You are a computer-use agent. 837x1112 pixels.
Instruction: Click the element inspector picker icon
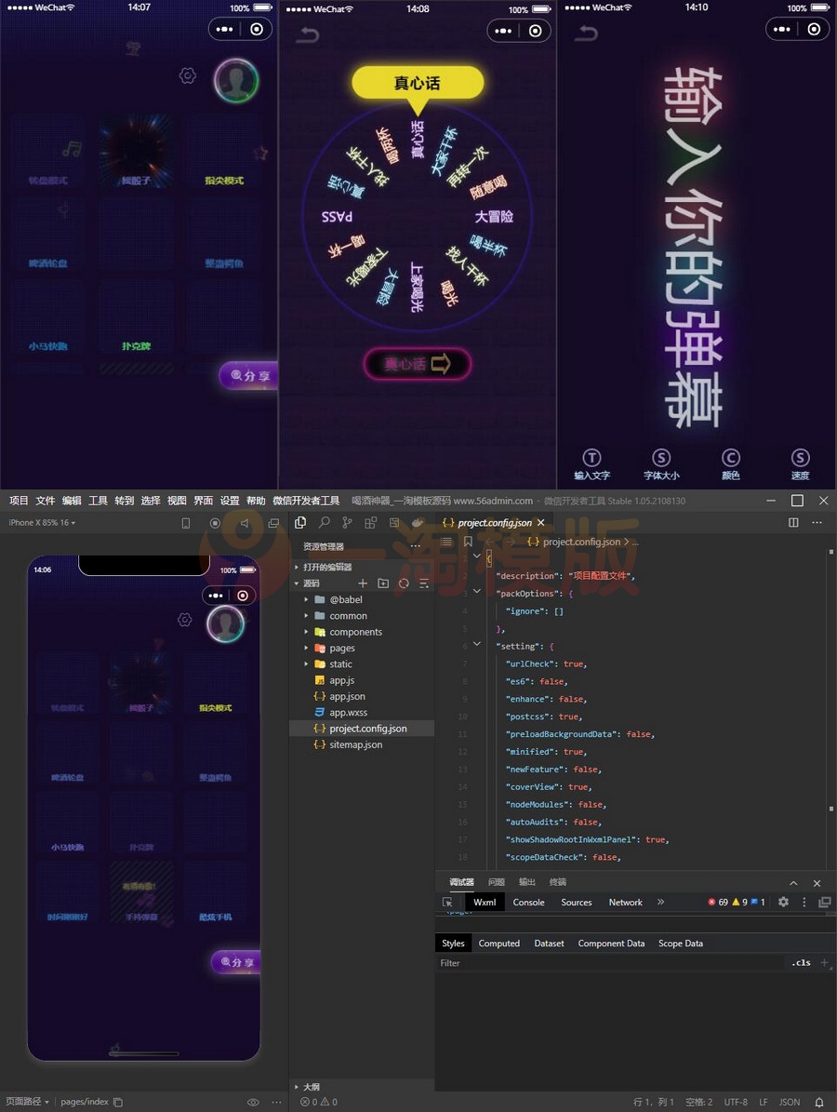pyautogui.click(x=447, y=902)
